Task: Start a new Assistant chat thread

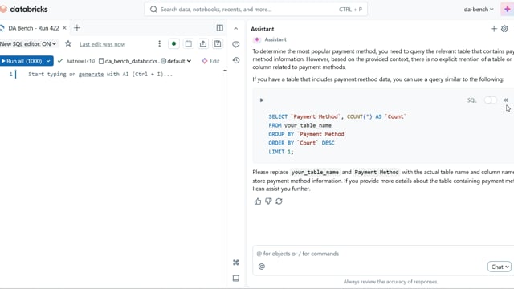Action: pyautogui.click(x=494, y=29)
